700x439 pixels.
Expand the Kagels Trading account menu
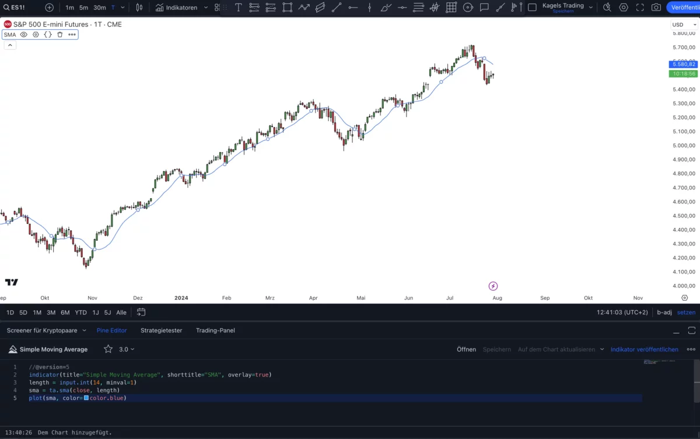click(591, 6)
